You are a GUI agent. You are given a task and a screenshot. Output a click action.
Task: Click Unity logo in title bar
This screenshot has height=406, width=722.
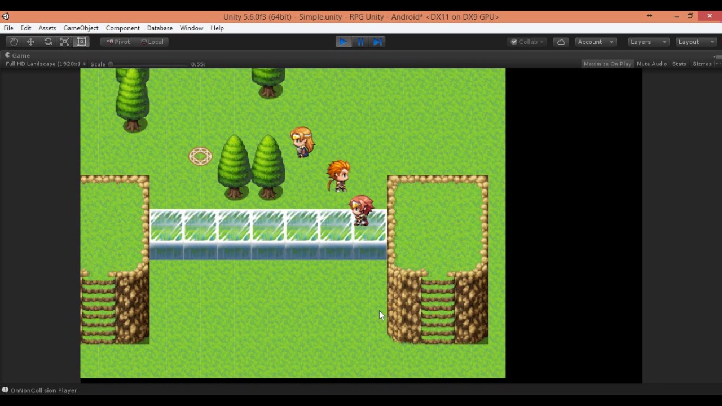point(6,16)
